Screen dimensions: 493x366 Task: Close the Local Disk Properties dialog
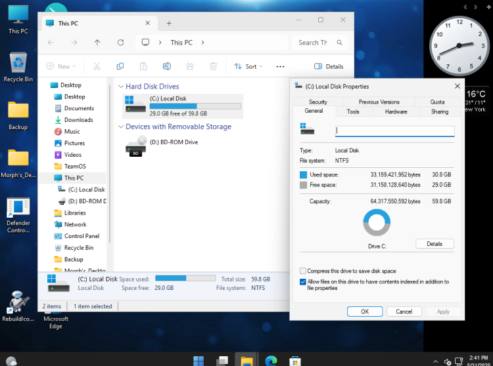pyautogui.click(x=458, y=86)
